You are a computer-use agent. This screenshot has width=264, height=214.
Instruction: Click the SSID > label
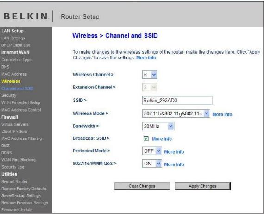pos(80,101)
